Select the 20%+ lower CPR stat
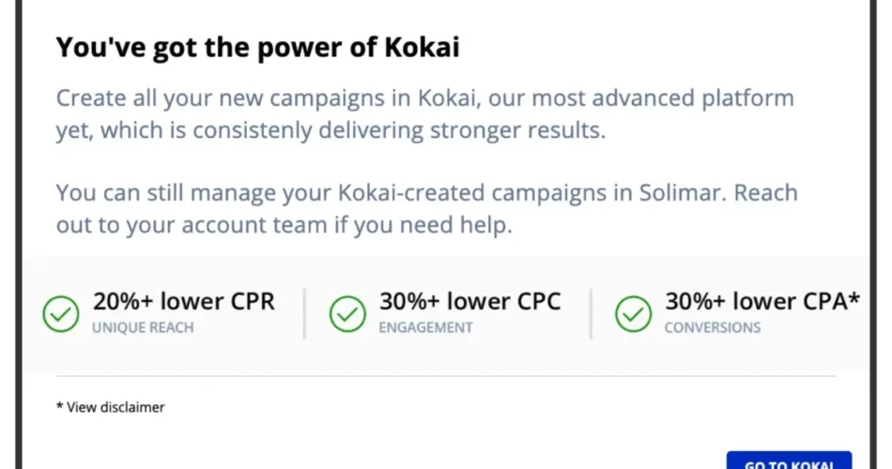The height and width of the screenshot is (469, 892). pyautogui.click(x=184, y=301)
